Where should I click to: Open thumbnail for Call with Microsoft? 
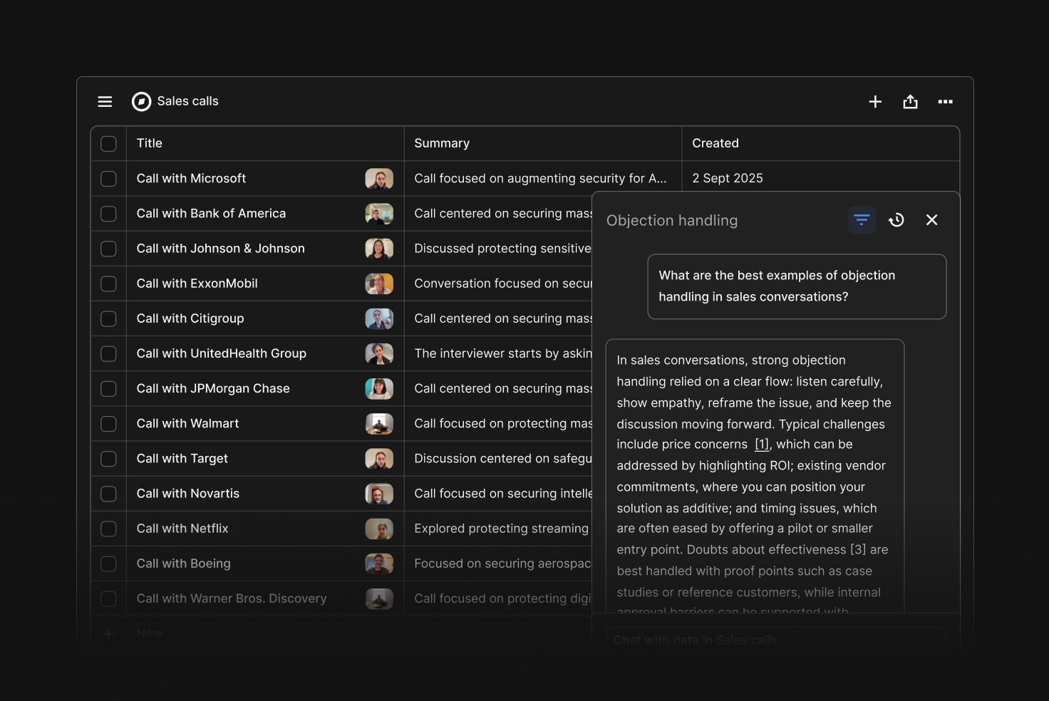pyautogui.click(x=379, y=179)
